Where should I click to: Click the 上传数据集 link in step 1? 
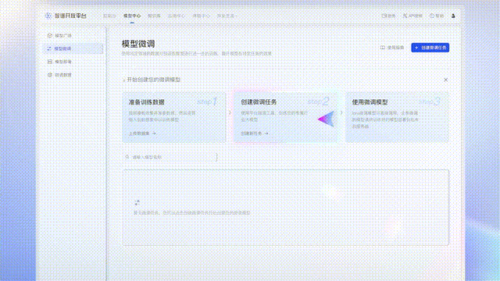(142, 133)
